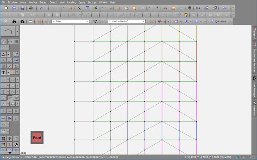257x160 pixels.
Task: Click the Front face of the view cube
Action: pyautogui.click(x=37, y=138)
